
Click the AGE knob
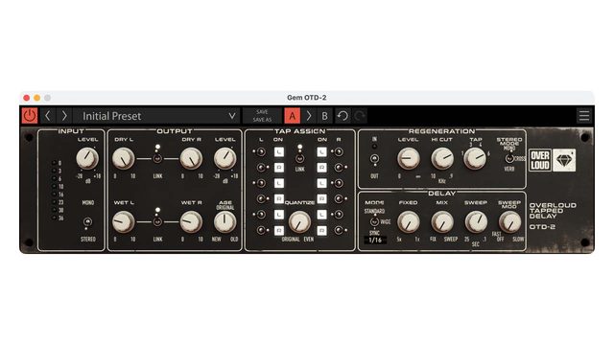click(x=225, y=221)
